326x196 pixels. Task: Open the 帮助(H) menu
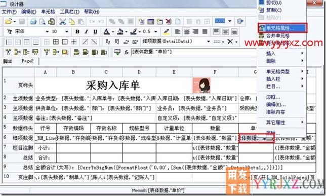click(92, 12)
